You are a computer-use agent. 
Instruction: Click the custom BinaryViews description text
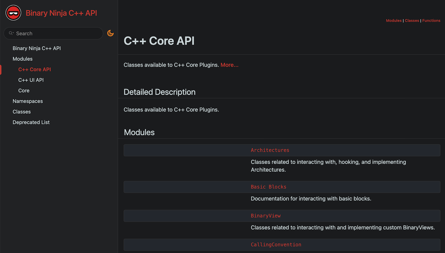[x=343, y=228]
